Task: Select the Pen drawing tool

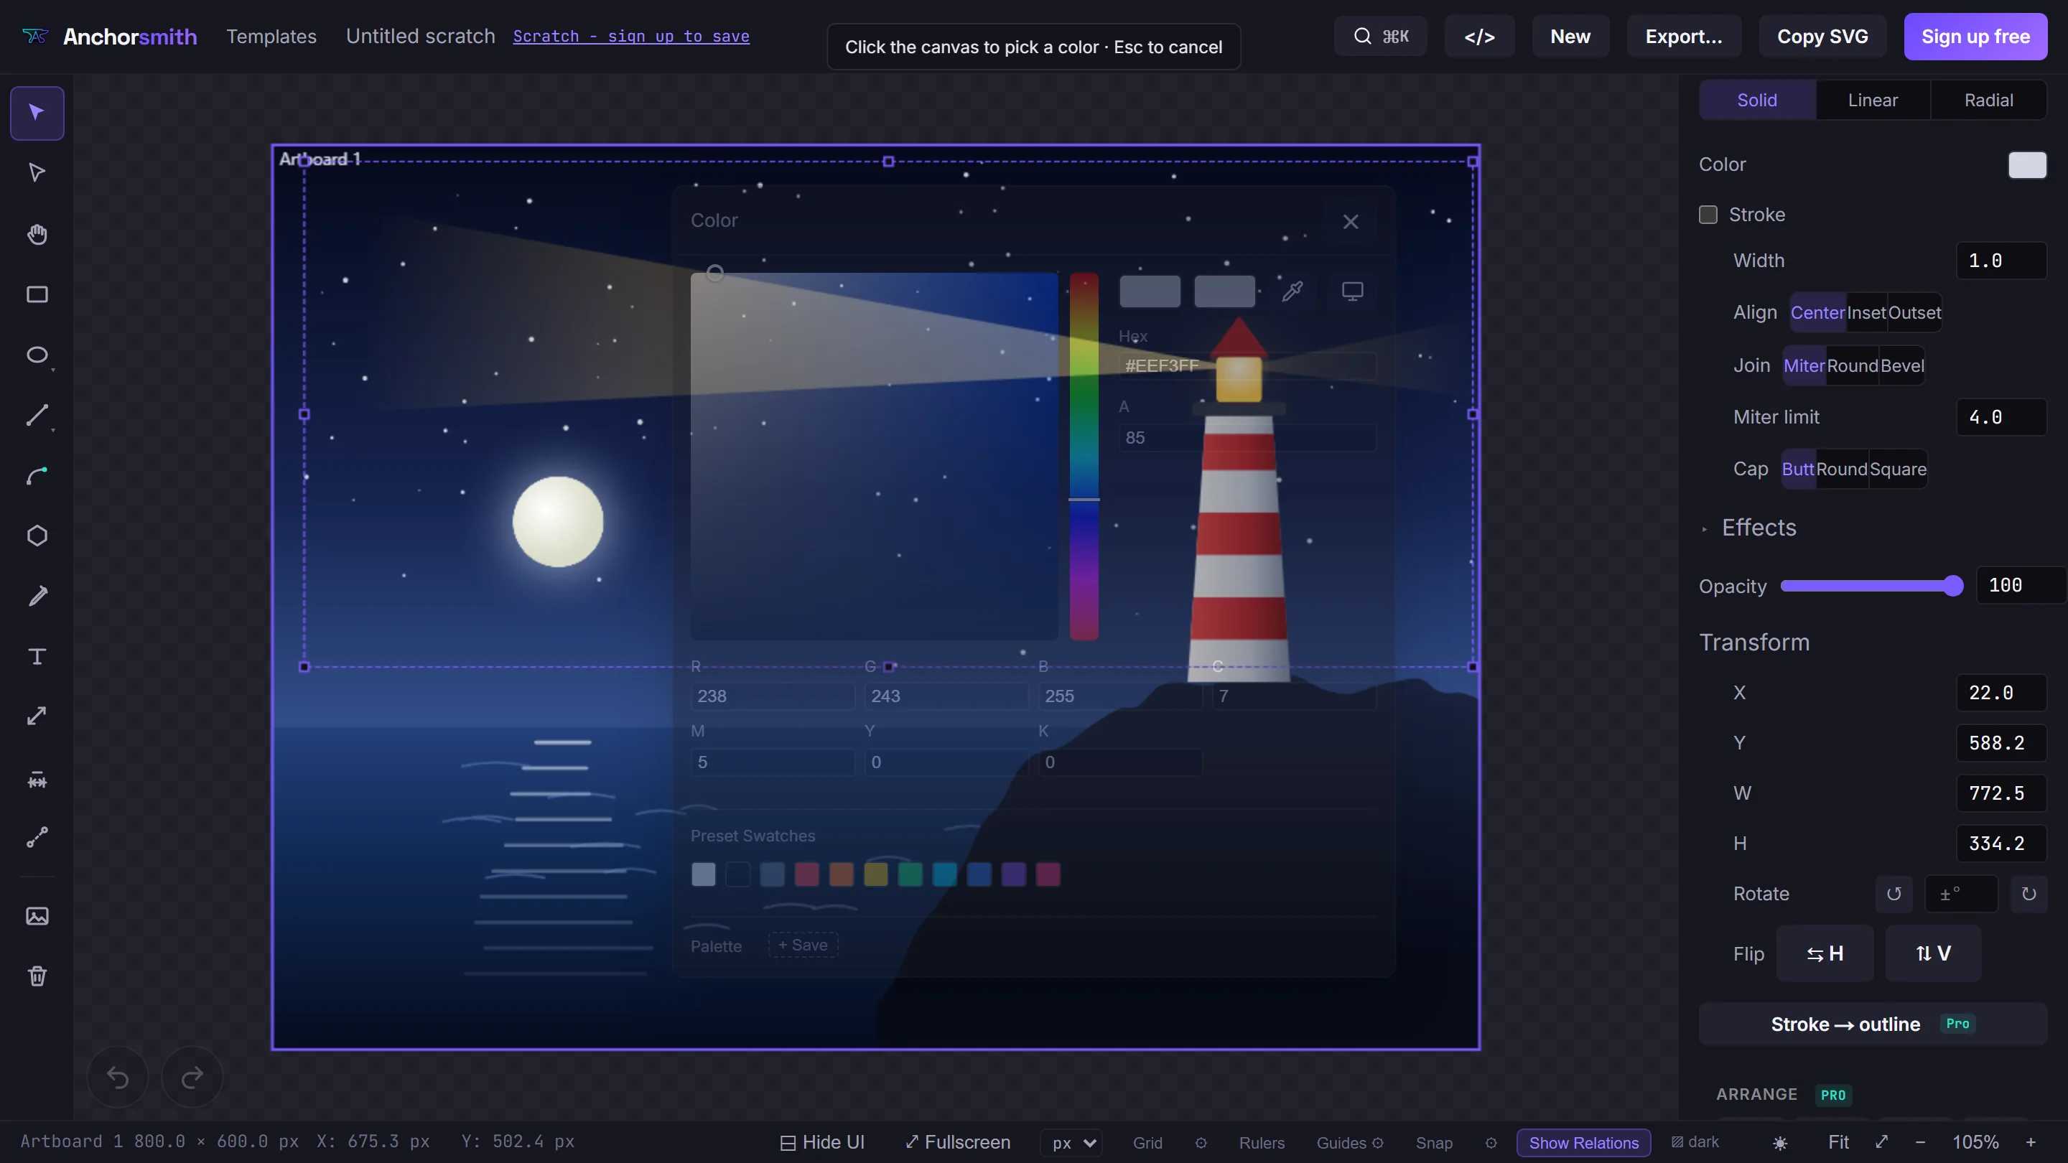Action: [37, 597]
